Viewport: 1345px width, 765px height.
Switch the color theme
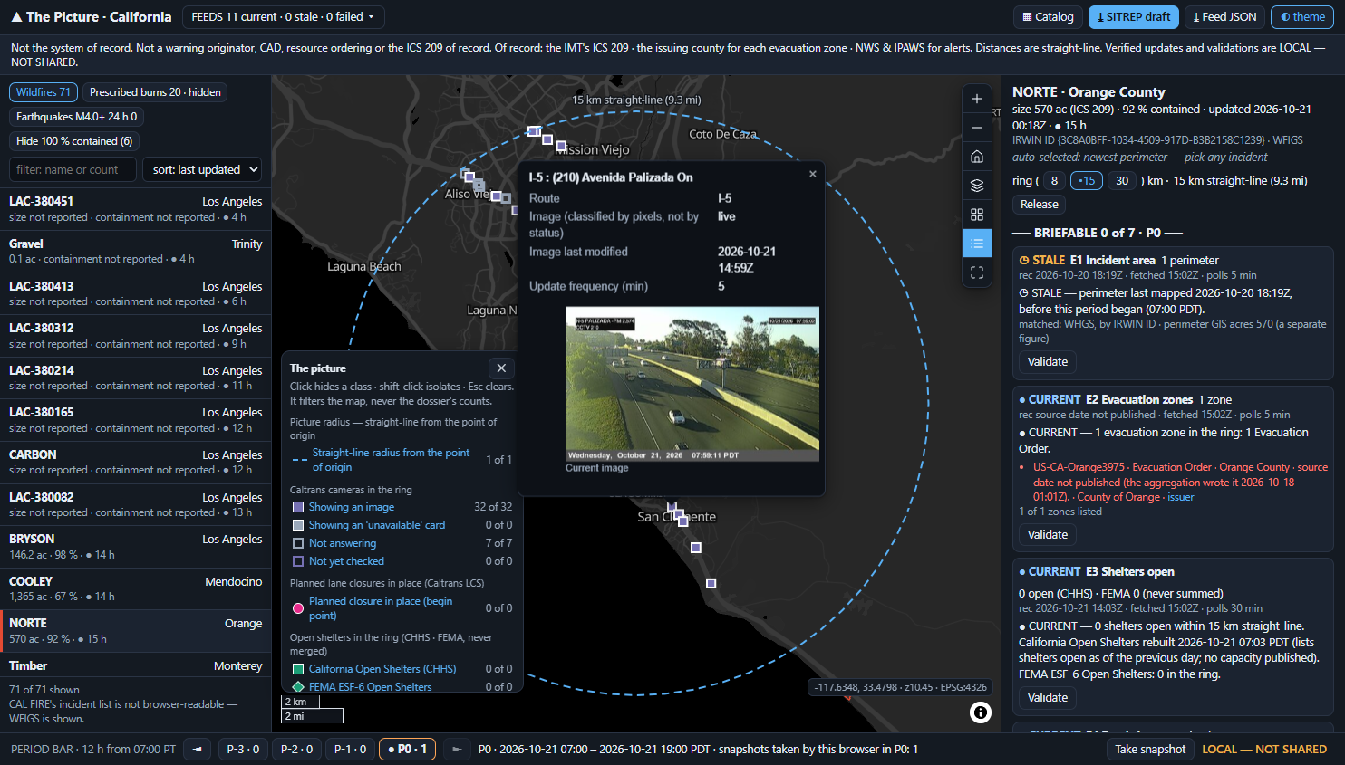coord(1303,16)
